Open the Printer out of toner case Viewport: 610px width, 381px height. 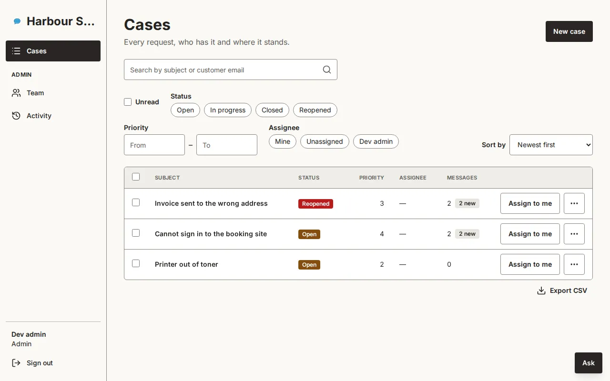(x=186, y=264)
